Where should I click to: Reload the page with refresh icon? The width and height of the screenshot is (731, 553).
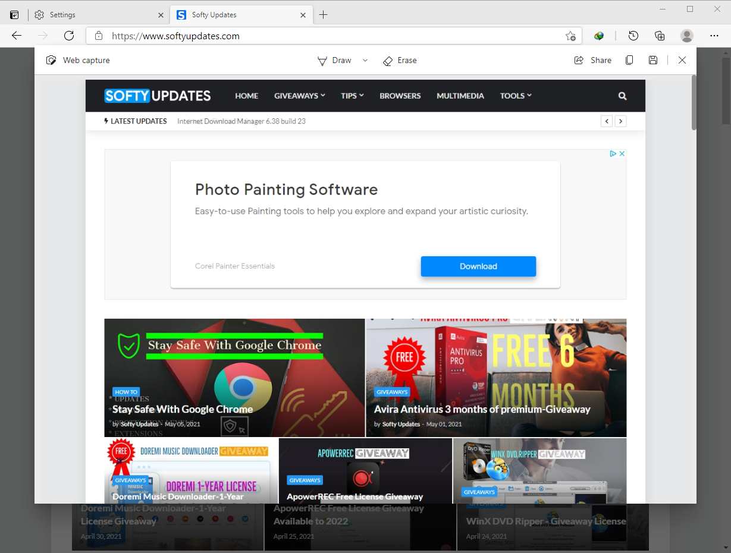coord(69,36)
